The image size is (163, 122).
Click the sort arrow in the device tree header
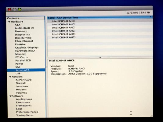click(150, 17)
